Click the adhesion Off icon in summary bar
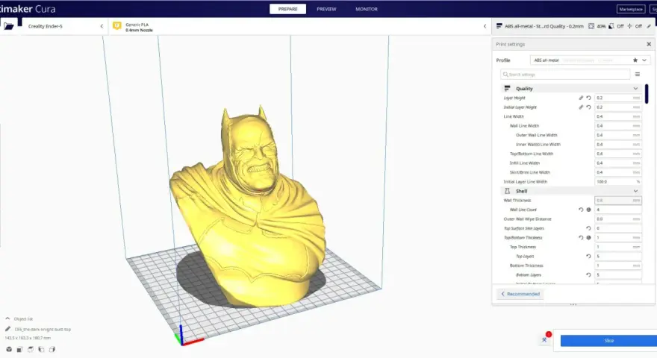This screenshot has width=657, height=358. pos(630,26)
